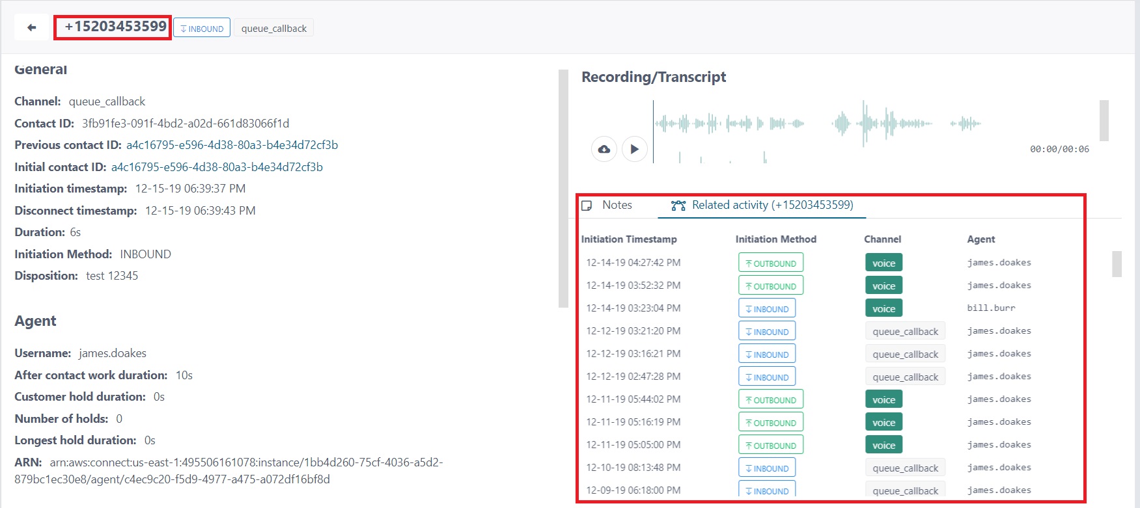Click the INBOUND badge in the header
The width and height of the screenshot is (1140, 508).
(202, 28)
